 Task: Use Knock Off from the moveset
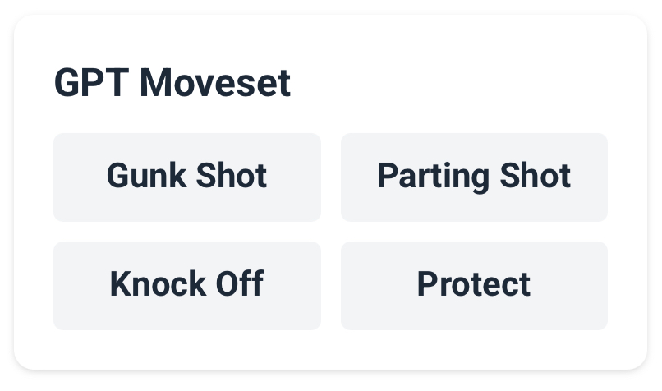(x=187, y=285)
